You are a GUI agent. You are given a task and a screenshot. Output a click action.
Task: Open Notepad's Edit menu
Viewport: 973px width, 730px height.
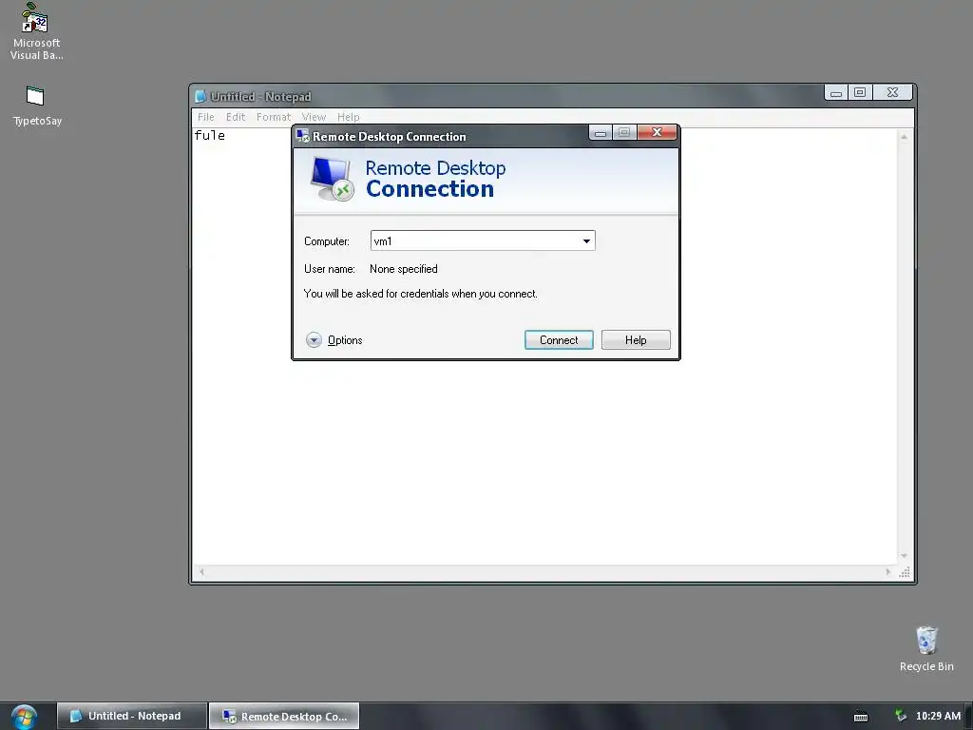(236, 117)
